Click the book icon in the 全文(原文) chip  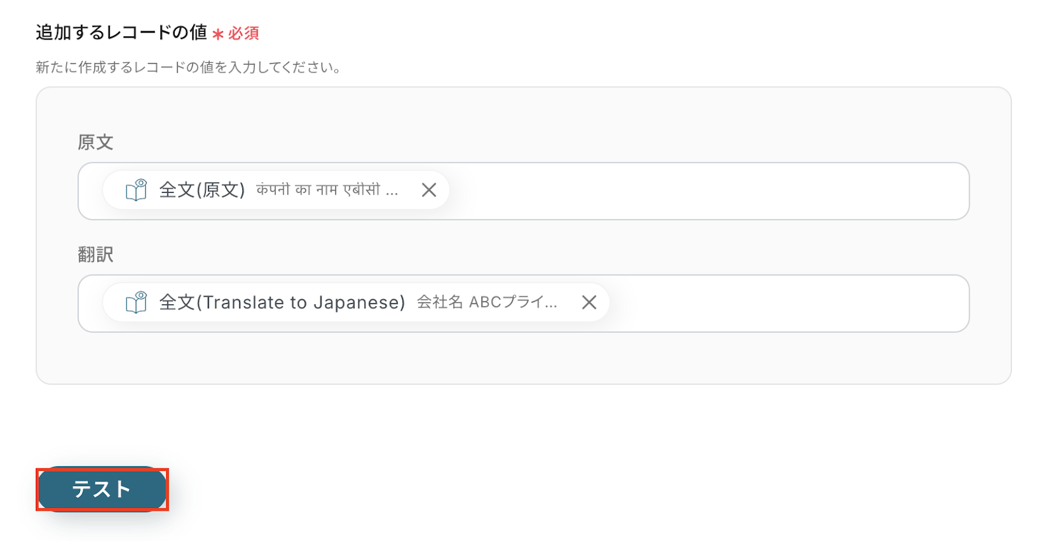click(x=136, y=190)
